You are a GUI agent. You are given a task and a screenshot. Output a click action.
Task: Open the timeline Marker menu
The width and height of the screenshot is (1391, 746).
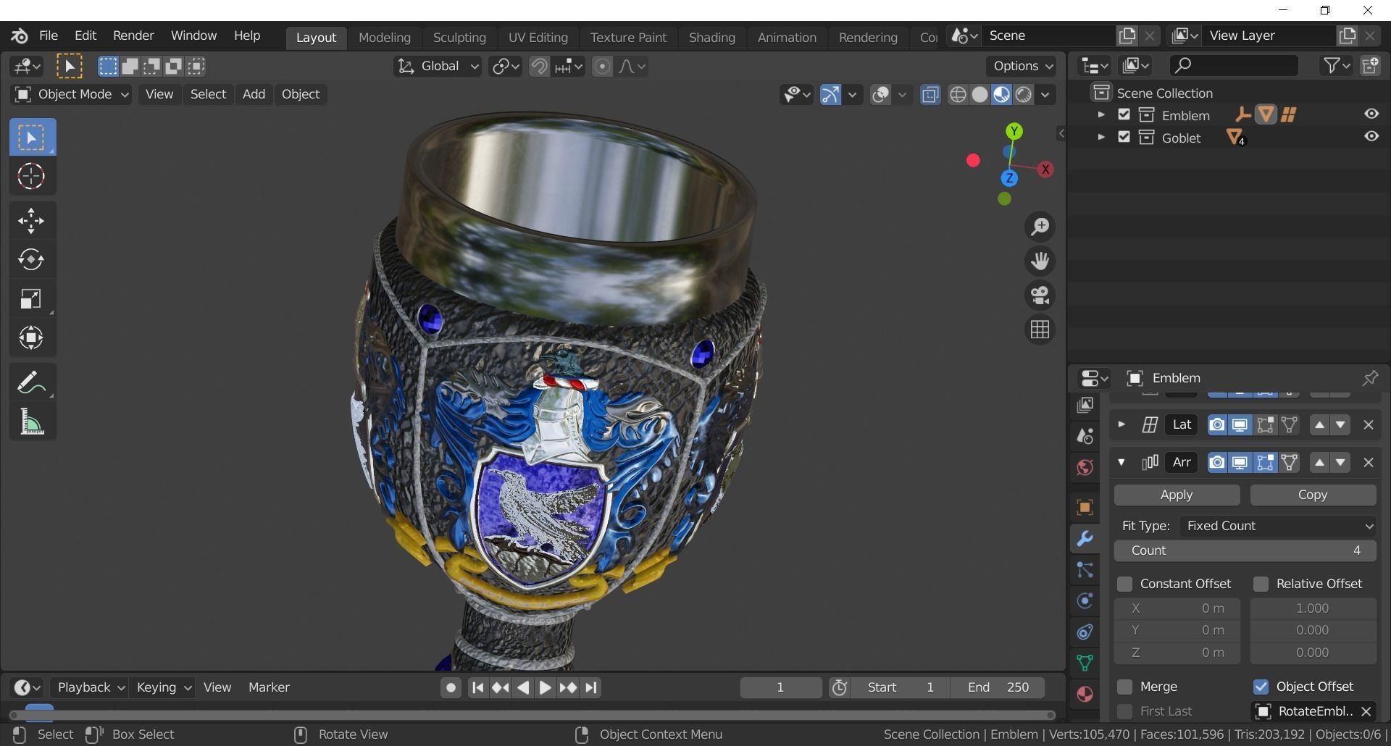[x=269, y=687]
